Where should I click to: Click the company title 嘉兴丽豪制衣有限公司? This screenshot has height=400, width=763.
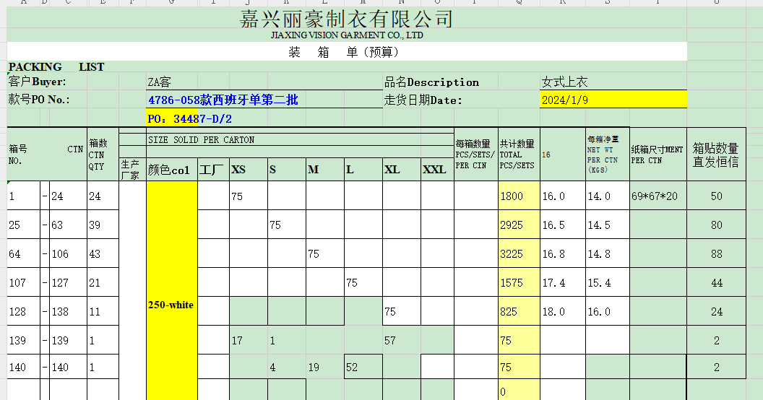point(346,19)
